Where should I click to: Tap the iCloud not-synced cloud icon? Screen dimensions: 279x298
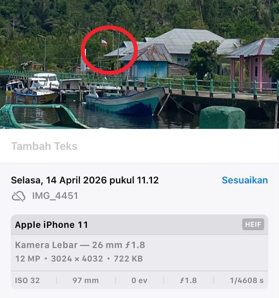point(18,196)
